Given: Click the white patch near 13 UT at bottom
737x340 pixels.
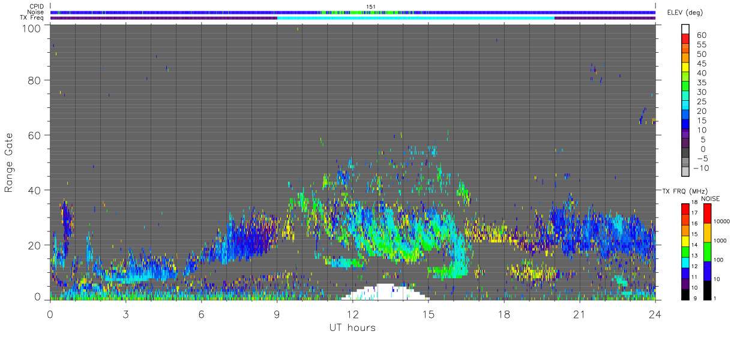Looking at the screenshot, I should click(x=385, y=292).
